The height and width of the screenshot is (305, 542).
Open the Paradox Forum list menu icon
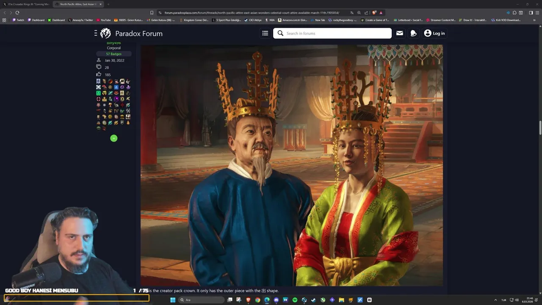click(x=265, y=33)
